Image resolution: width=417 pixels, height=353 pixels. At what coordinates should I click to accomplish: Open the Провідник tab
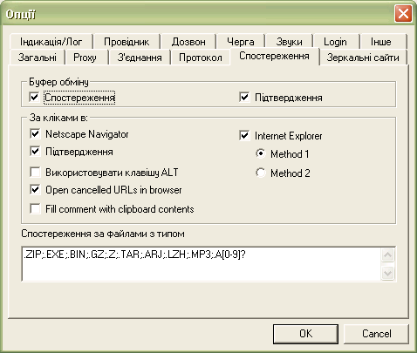[126, 42]
